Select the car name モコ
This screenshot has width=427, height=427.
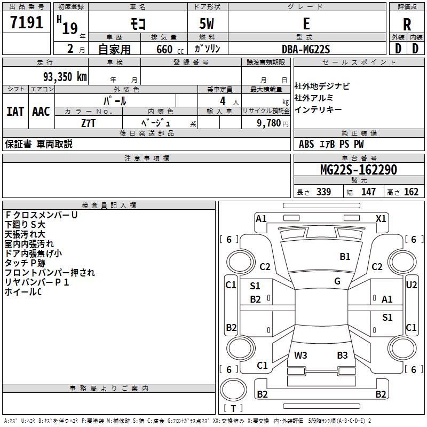click(x=138, y=23)
